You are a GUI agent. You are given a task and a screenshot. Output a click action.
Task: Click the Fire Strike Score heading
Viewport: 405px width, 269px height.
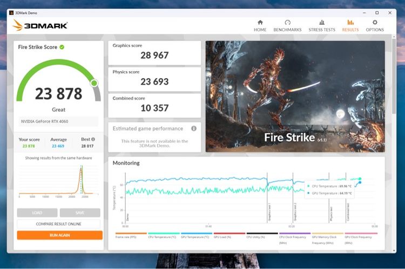37,47
